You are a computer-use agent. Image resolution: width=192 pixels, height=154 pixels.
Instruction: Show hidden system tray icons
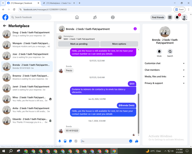[x=165, y=151]
